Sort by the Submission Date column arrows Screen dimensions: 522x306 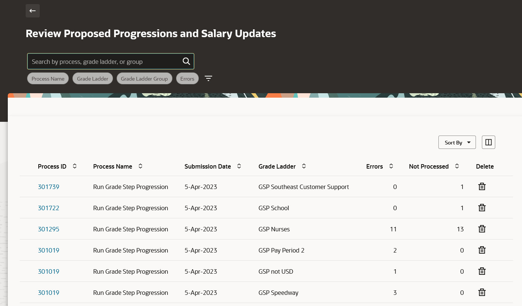[x=239, y=166]
